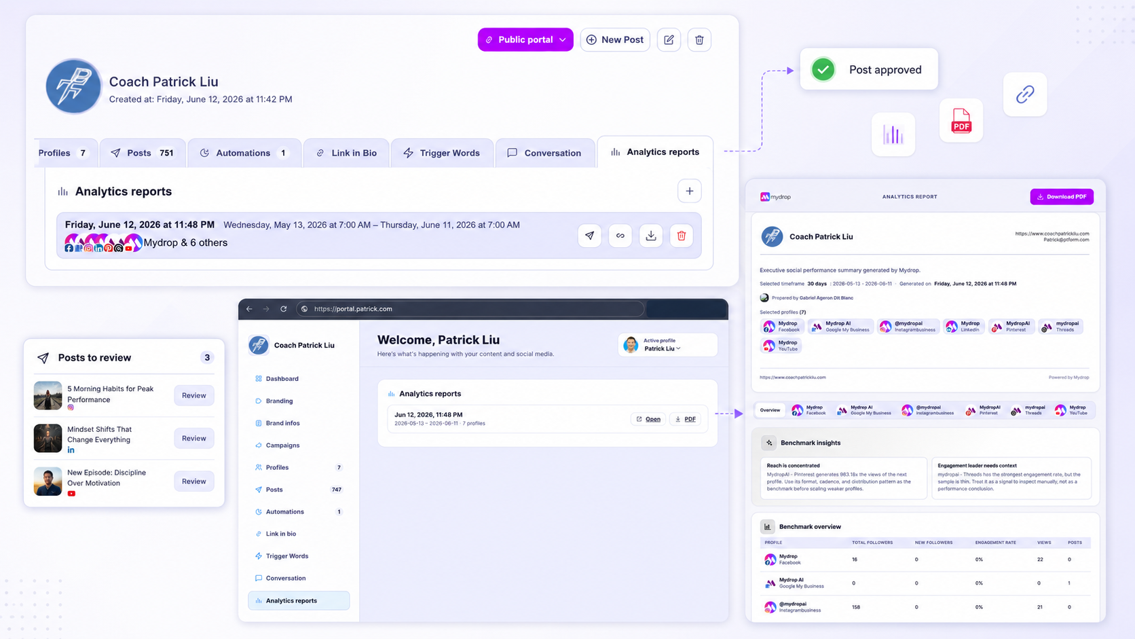Select the Conversation tab
Screen dimensions: 1135x639
click(x=545, y=153)
